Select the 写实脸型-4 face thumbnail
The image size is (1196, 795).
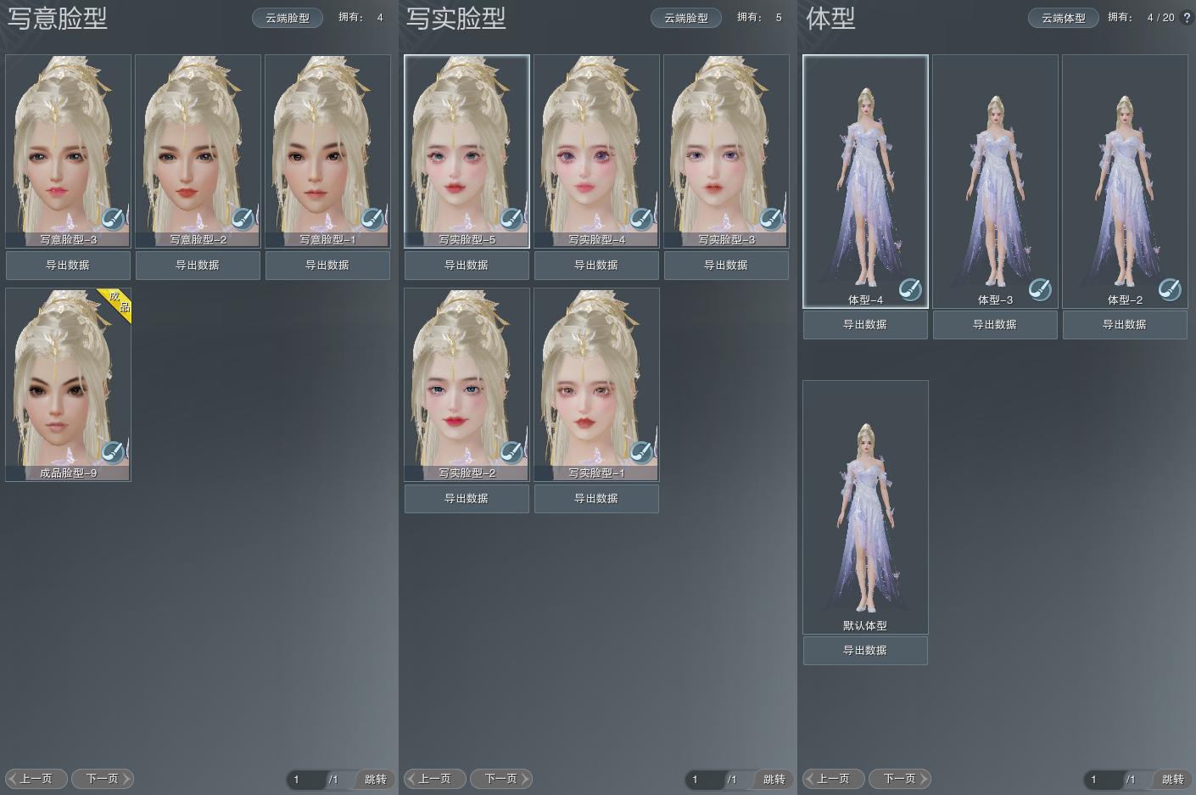(x=596, y=151)
